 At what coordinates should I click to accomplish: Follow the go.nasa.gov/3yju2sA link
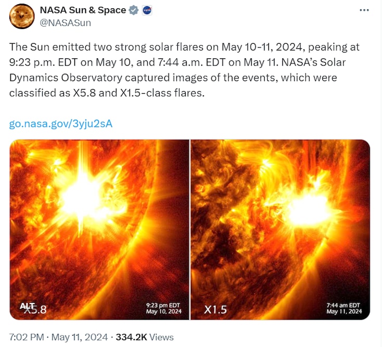coord(61,124)
